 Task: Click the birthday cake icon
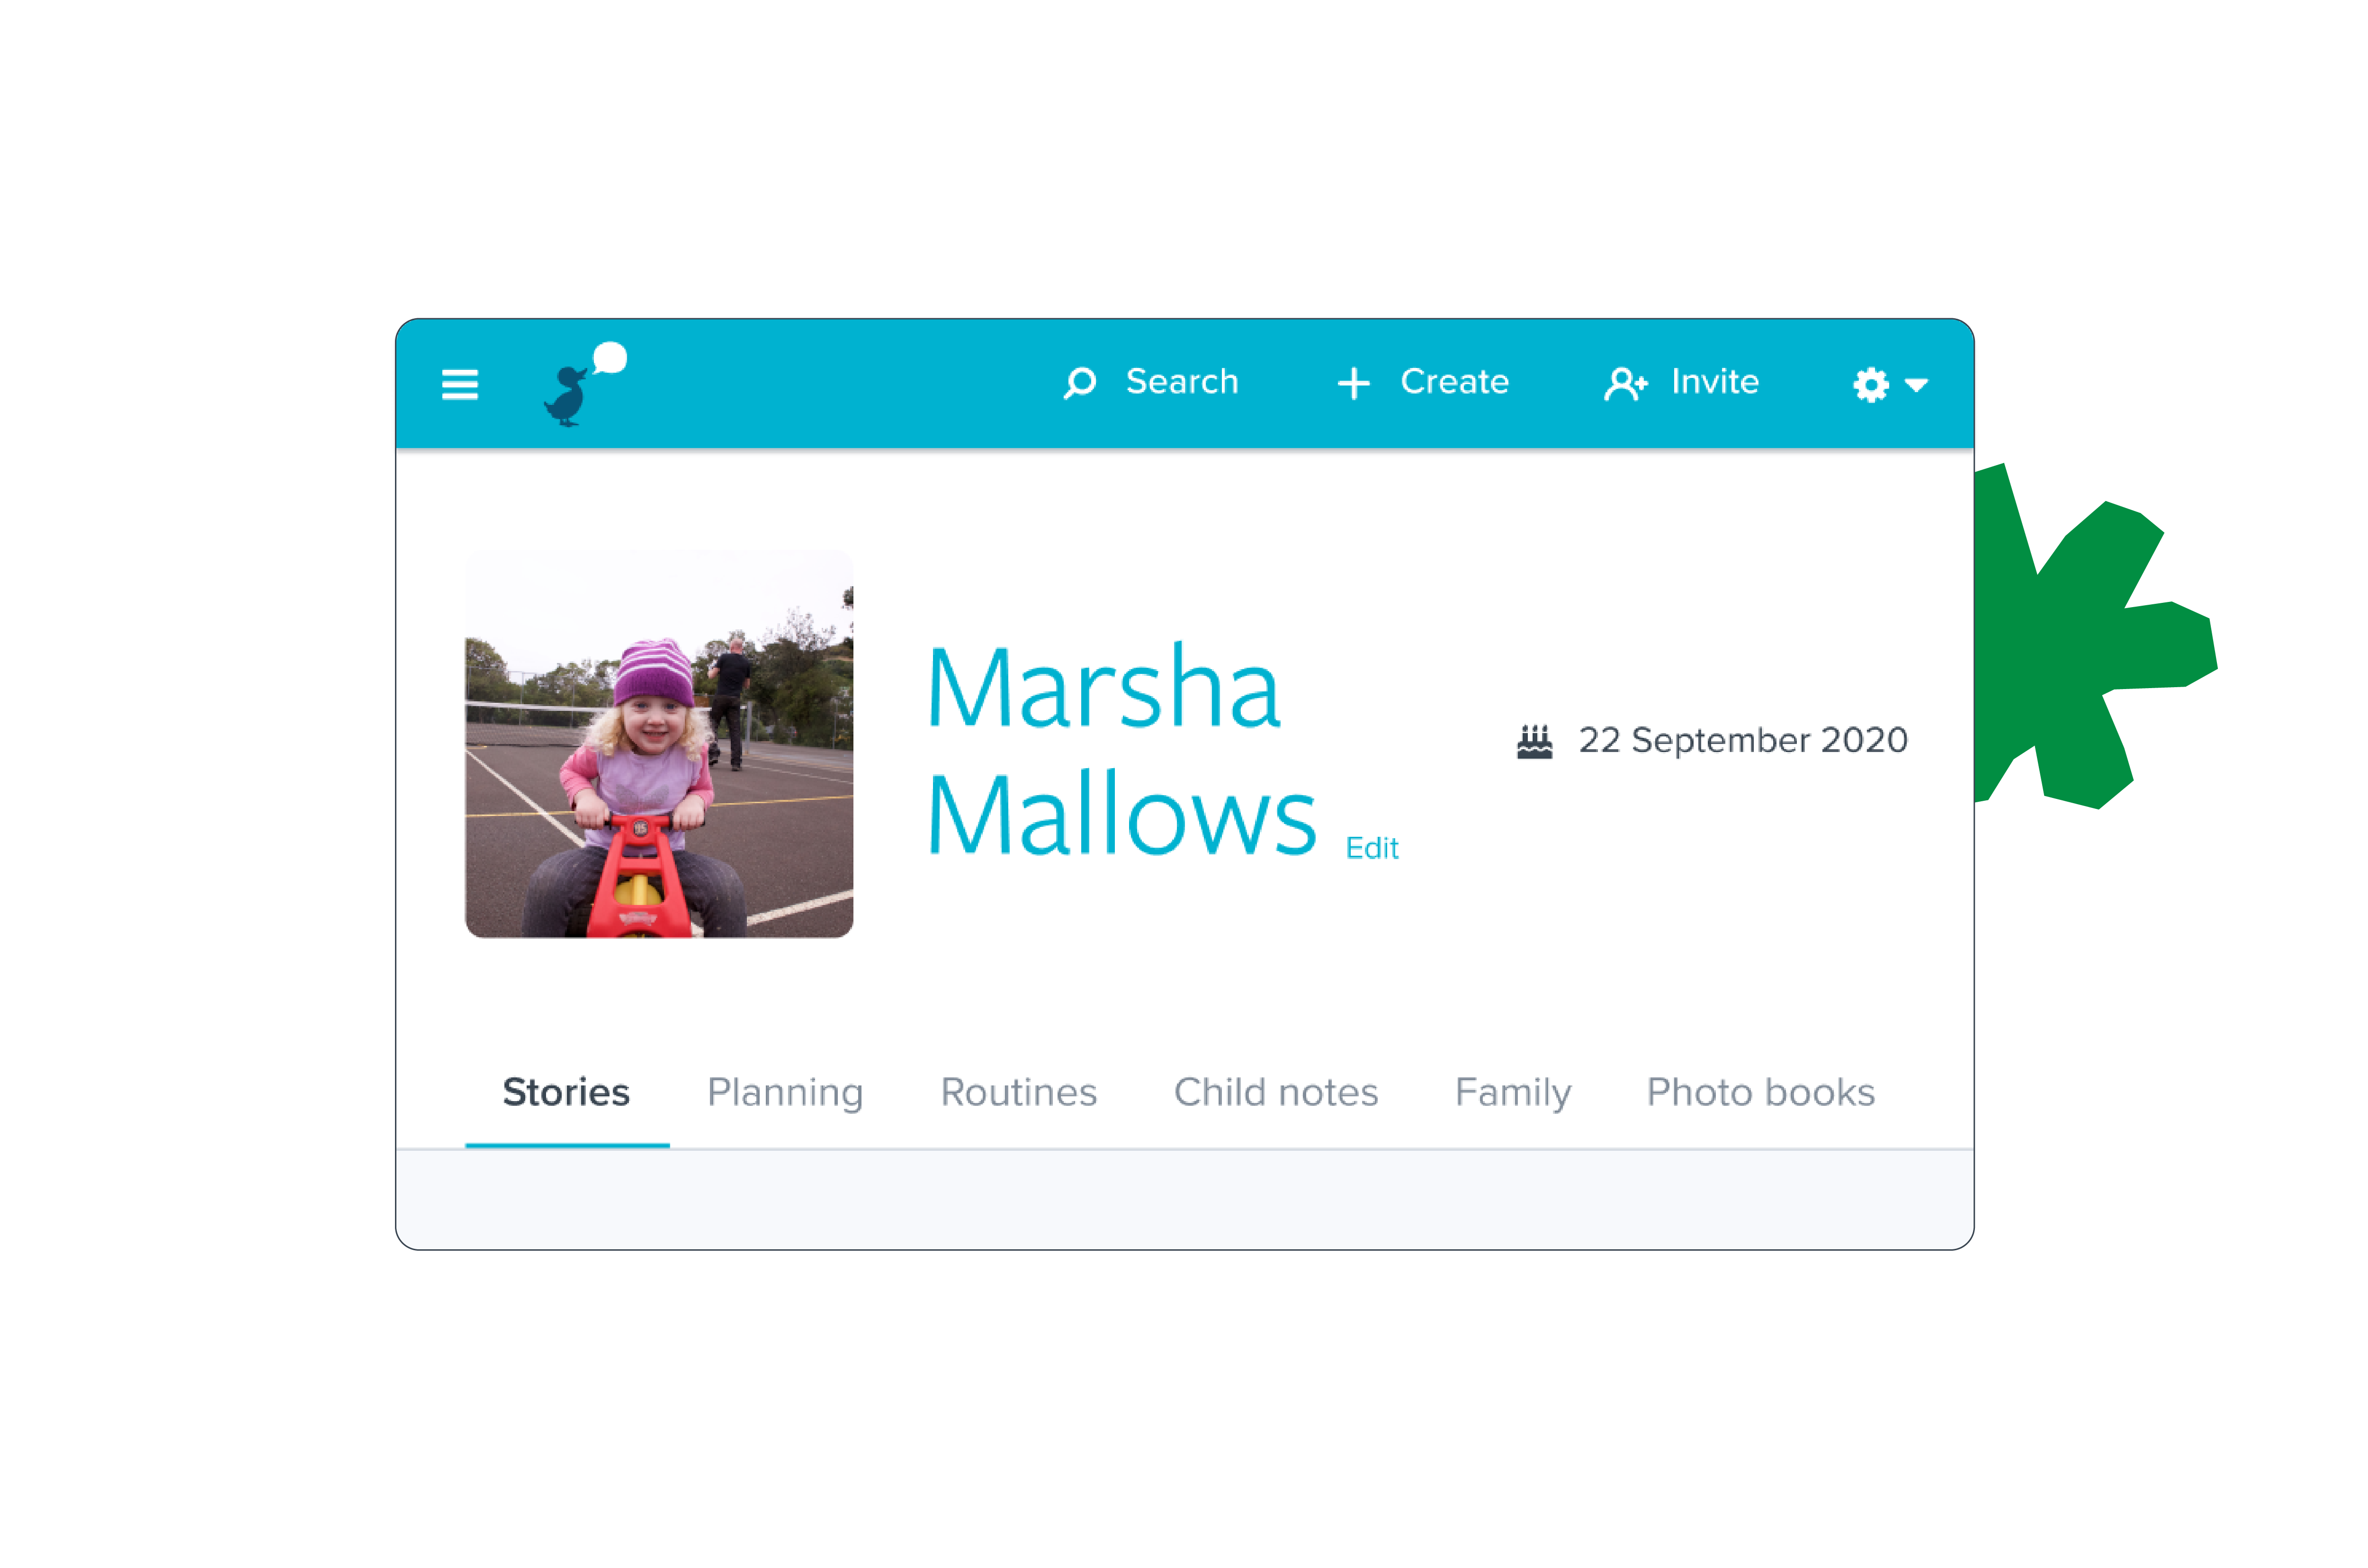pos(1534,742)
